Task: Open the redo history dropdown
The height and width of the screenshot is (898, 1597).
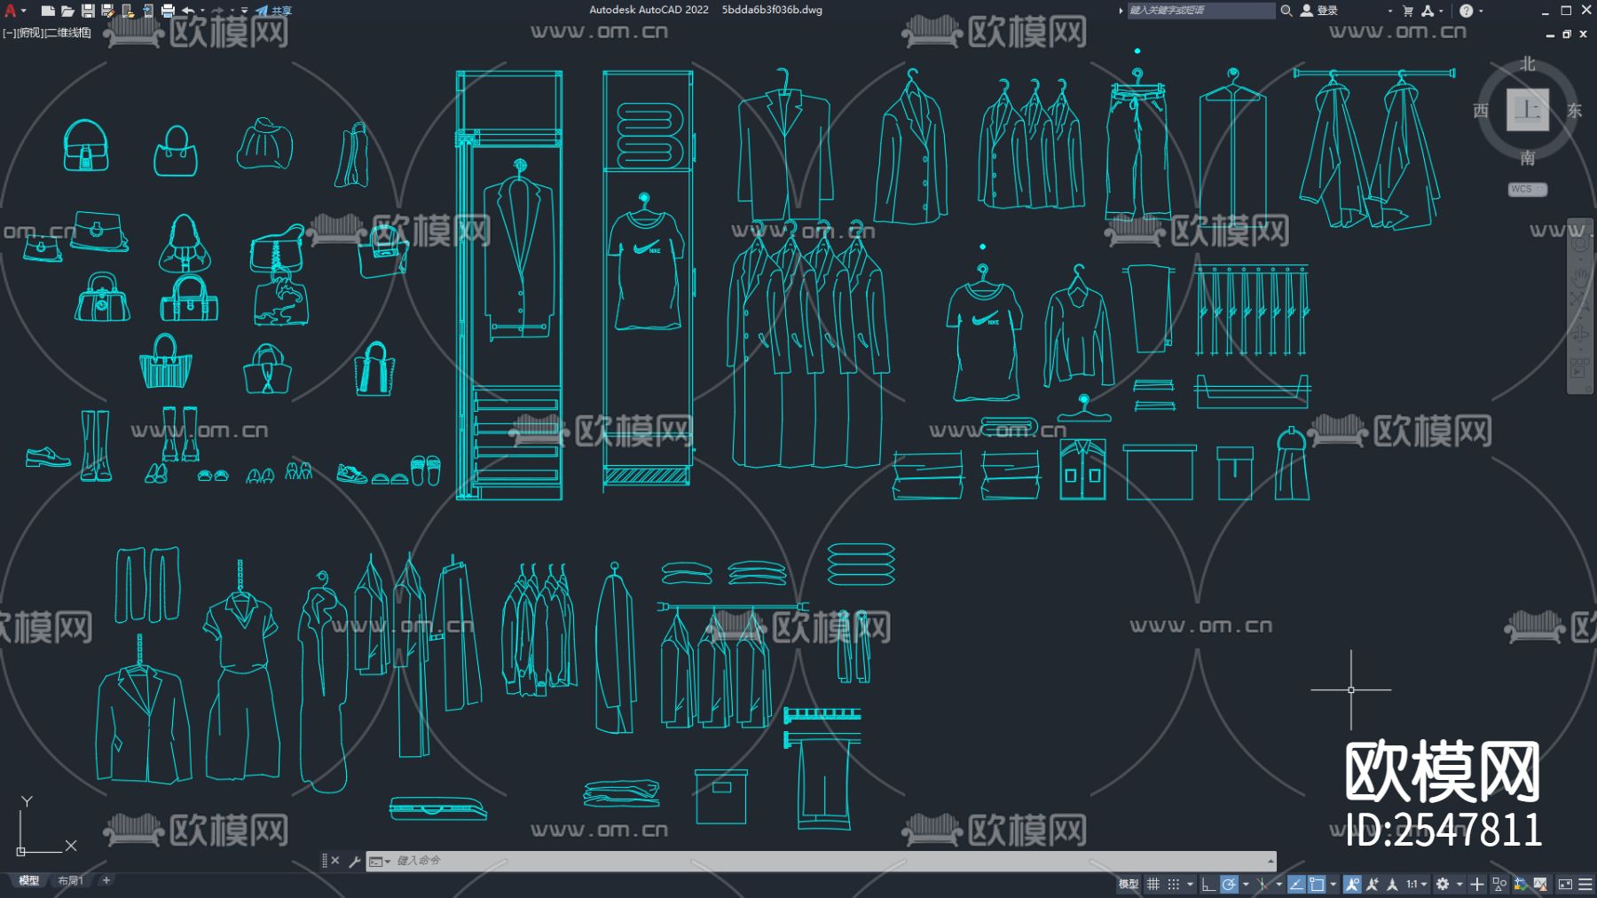Action: click(232, 11)
